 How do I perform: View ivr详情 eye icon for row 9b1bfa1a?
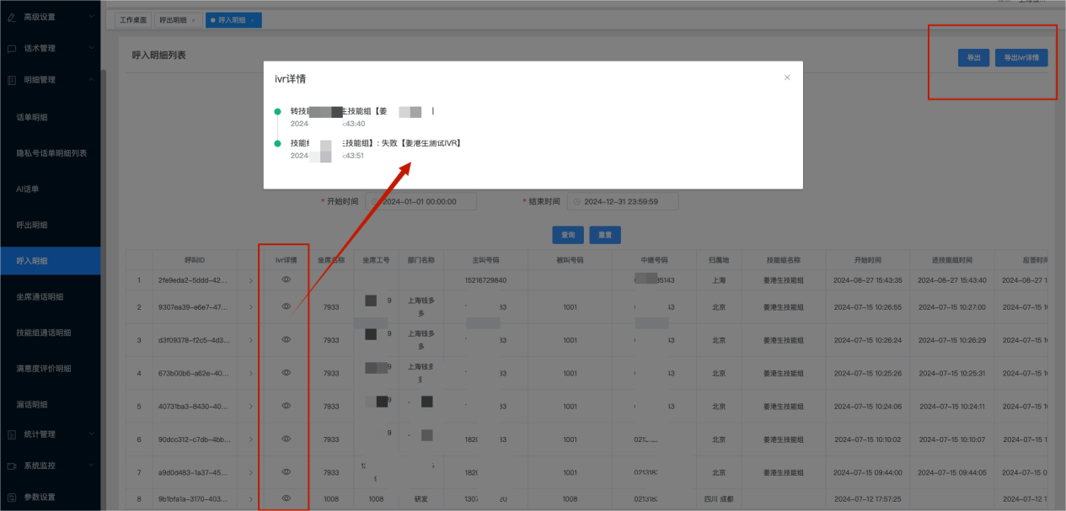(x=286, y=498)
